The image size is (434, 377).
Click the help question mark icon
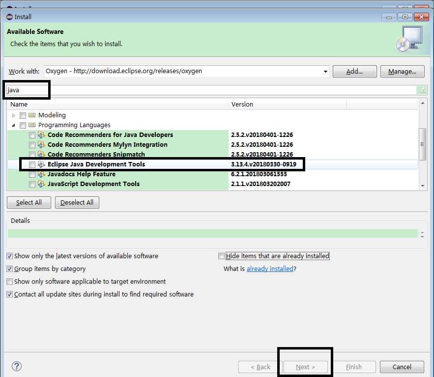pyautogui.click(x=16, y=366)
